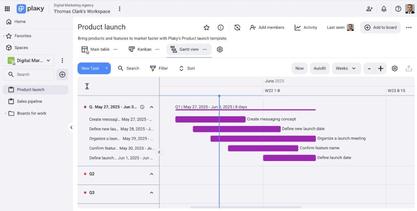Open Digital Mar... space dropdown
Viewport: 417px width, 211px height.
point(29,61)
